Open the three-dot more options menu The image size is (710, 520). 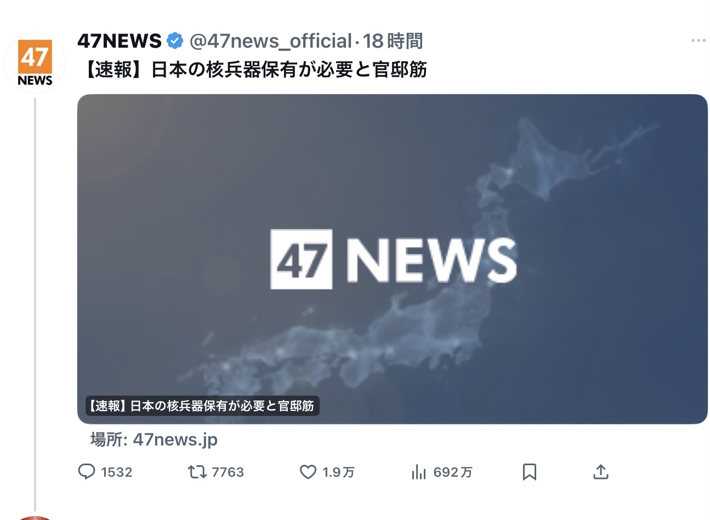[x=698, y=41]
